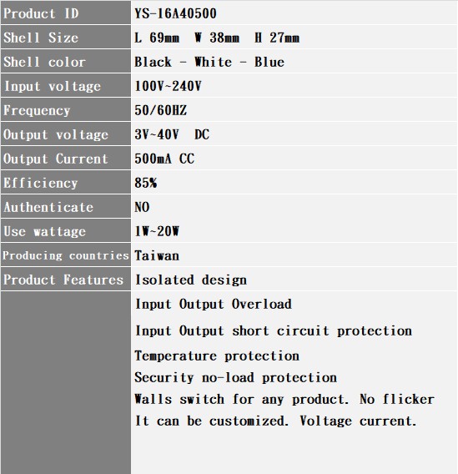458x474 pixels.
Task: Select the Black - White - Blue text
Action: (x=209, y=62)
